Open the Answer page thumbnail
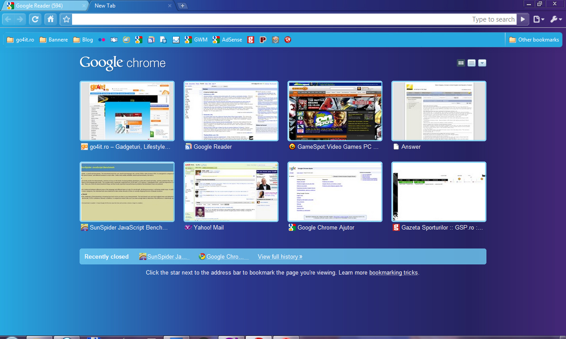Image resolution: width=566 pixels, height=339 pixels. (x=439, y=111)
